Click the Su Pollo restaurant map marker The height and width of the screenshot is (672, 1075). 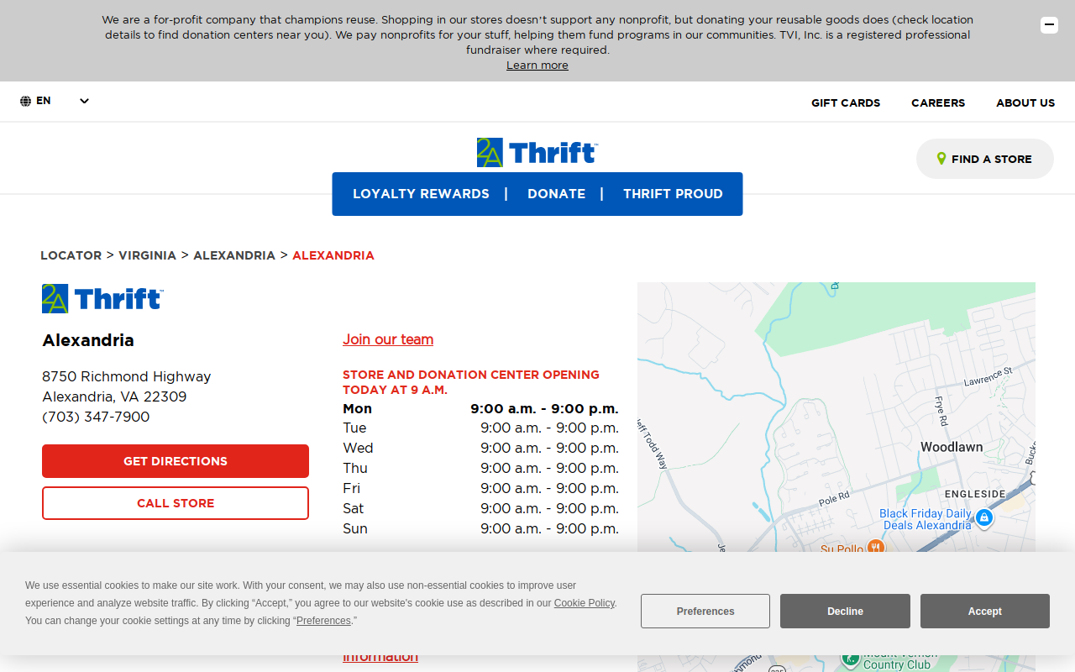[x=875, y=548]
